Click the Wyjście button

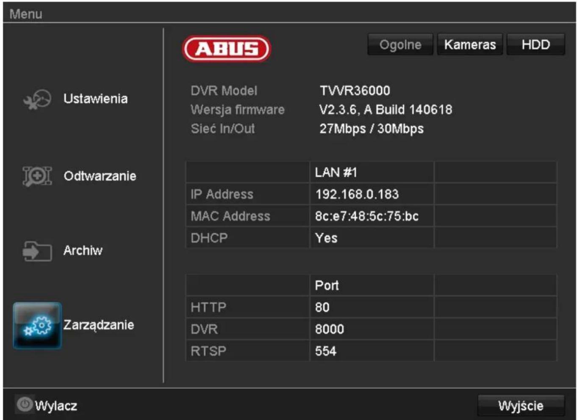521,406
